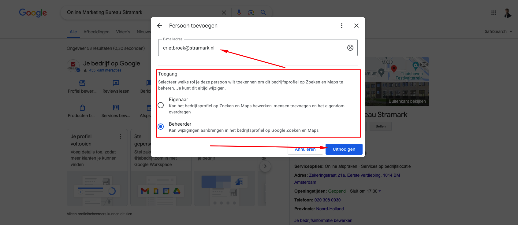
Task: Open the Google account profile picture
Action: click(508, 13)
